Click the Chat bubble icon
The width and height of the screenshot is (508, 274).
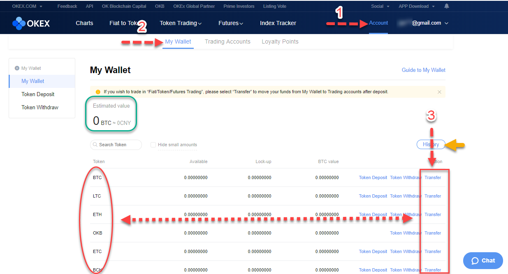click(475, 260)
